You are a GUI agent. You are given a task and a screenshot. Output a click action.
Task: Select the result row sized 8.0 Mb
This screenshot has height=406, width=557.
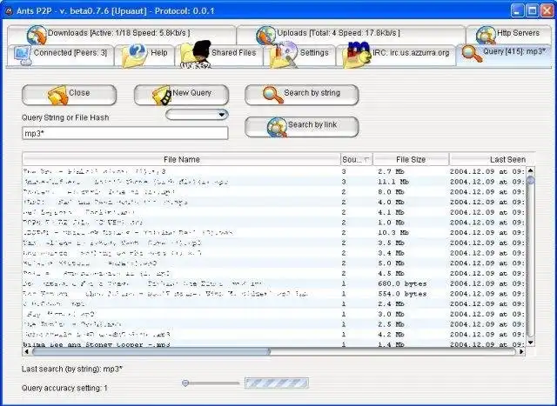tap(274, 192)
